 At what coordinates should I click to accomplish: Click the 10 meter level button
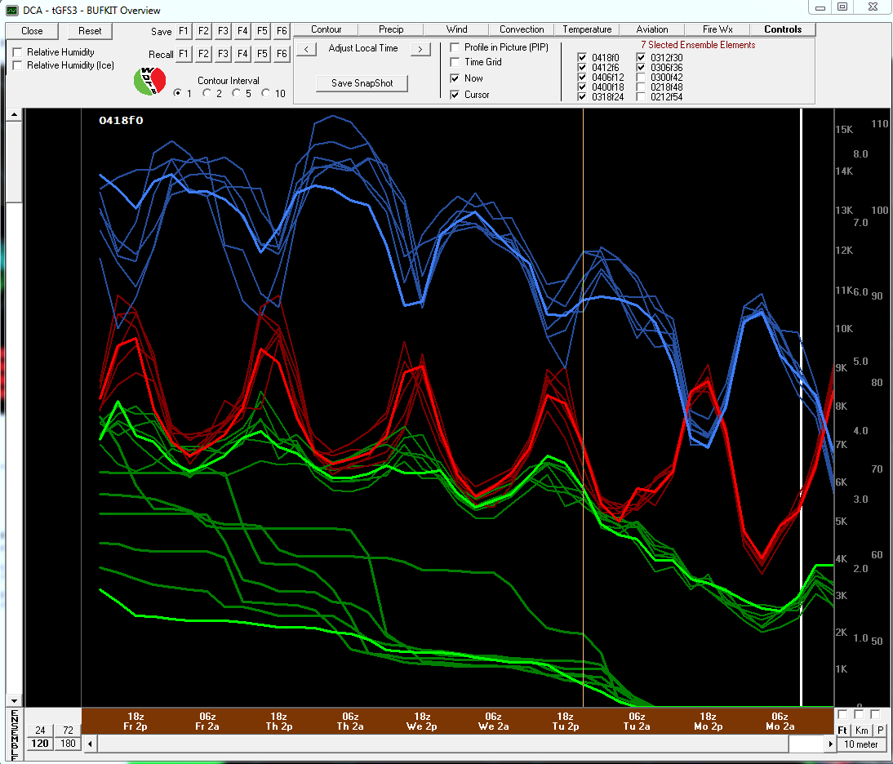point(861,744)
